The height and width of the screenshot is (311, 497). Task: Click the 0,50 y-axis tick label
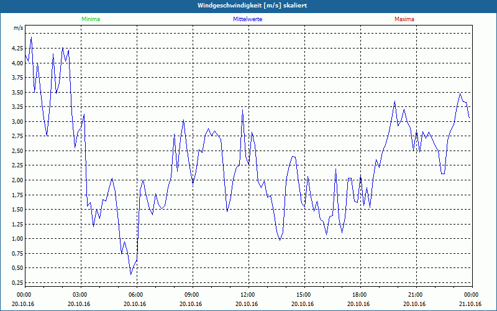point(18,268)
